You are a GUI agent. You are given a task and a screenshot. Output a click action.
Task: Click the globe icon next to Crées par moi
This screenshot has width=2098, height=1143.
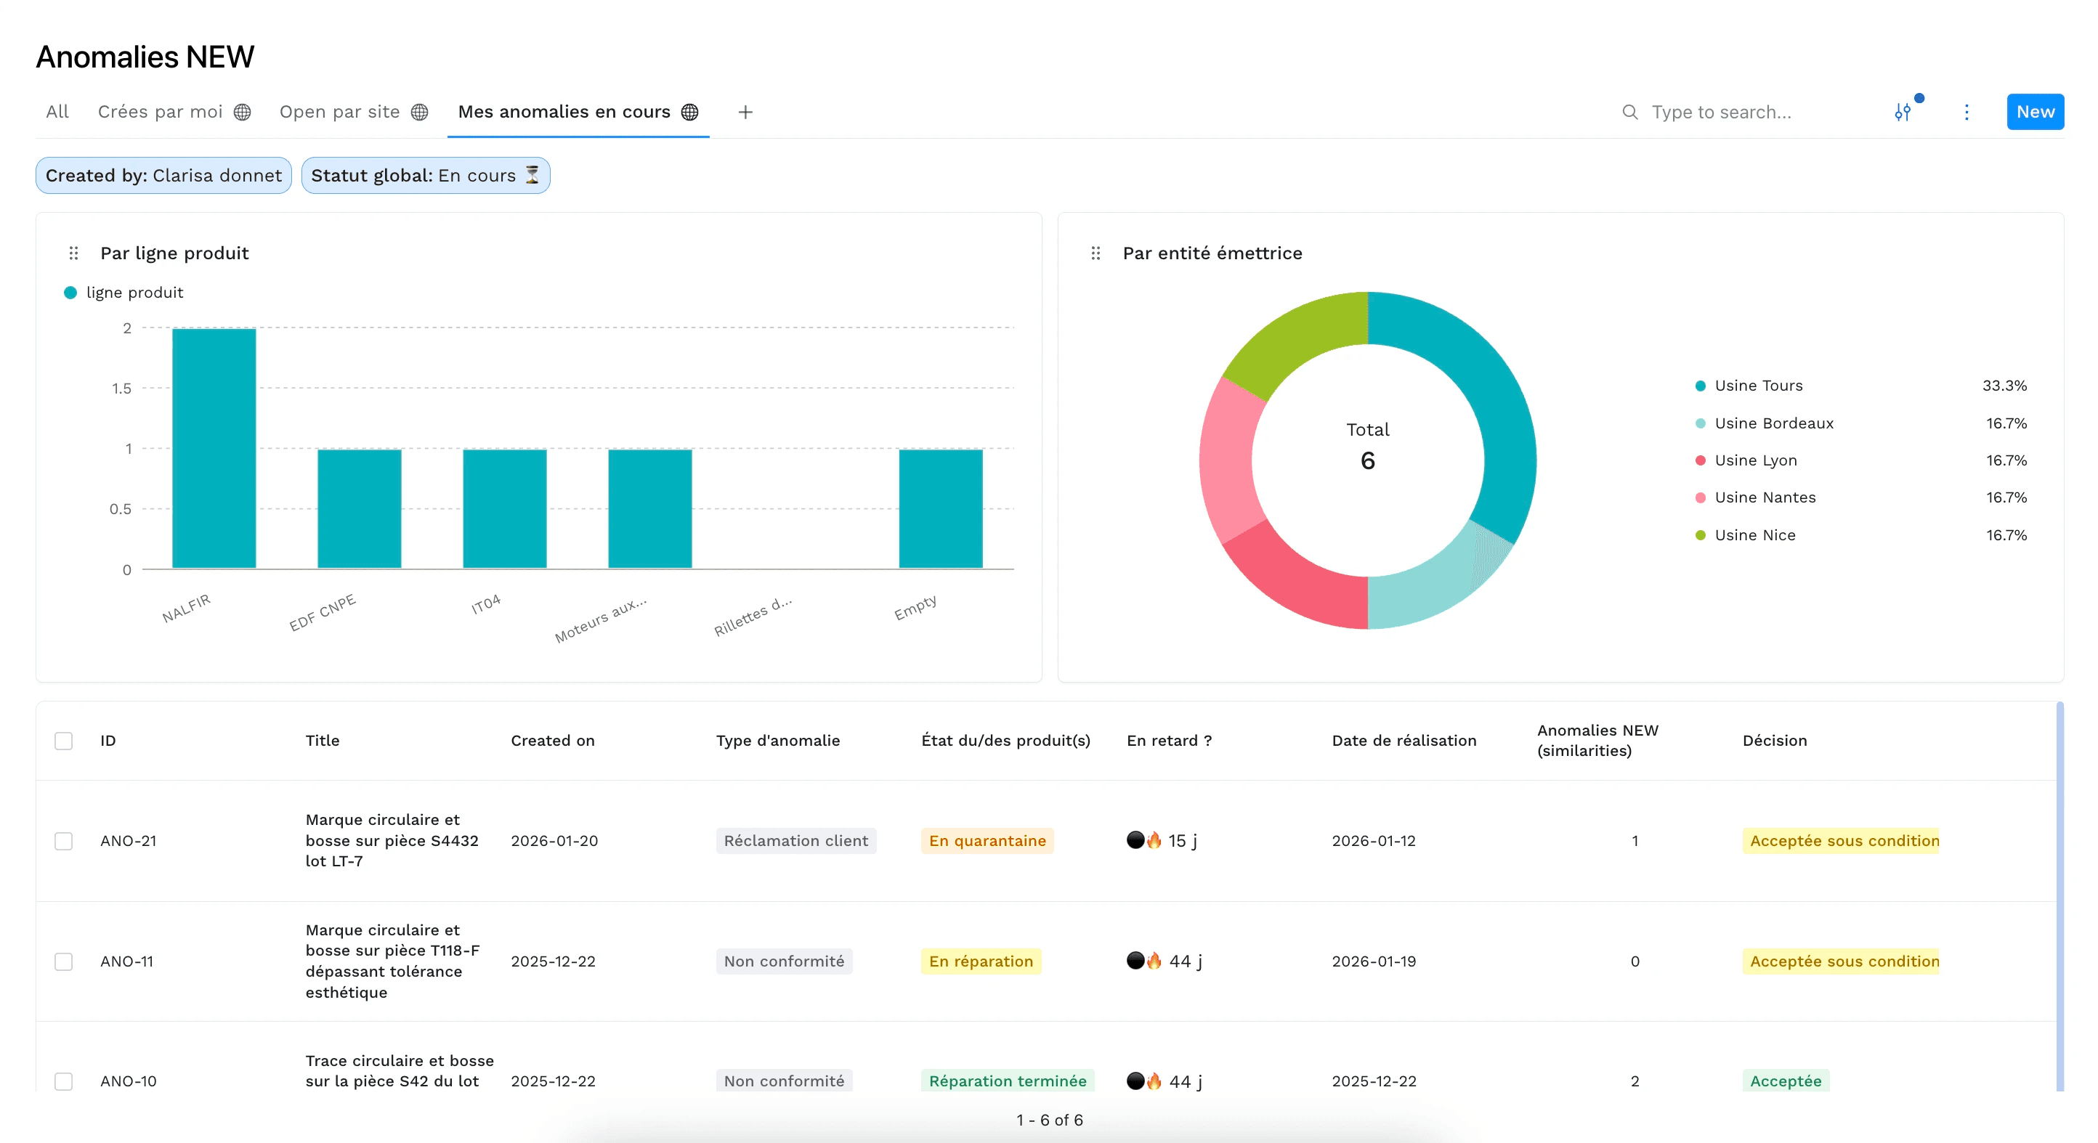242,112
